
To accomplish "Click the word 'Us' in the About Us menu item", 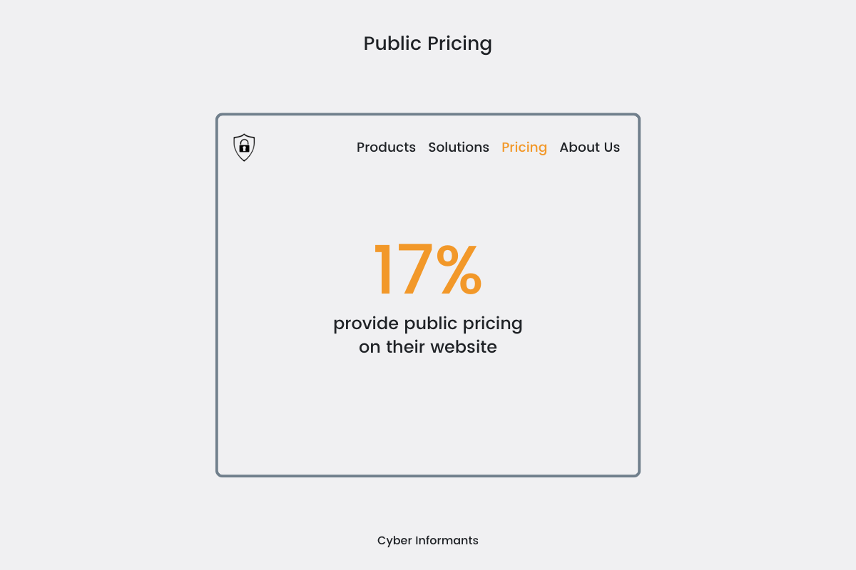I will pos(612,147).
